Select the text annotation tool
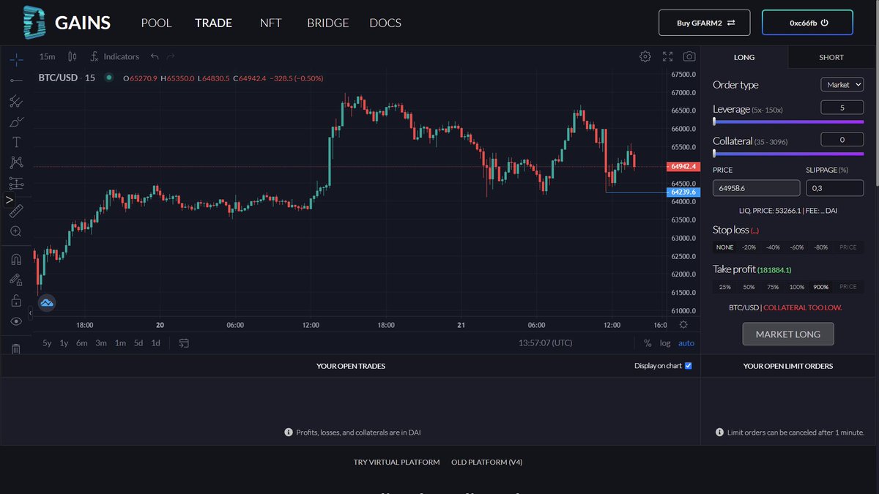 16,142
